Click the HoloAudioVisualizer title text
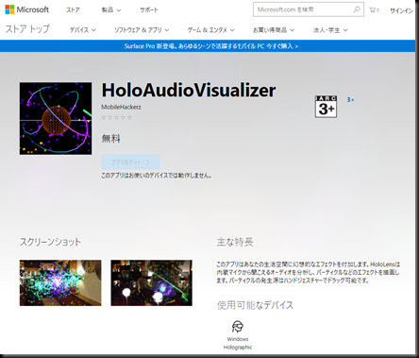 click(x=189, y=91)
